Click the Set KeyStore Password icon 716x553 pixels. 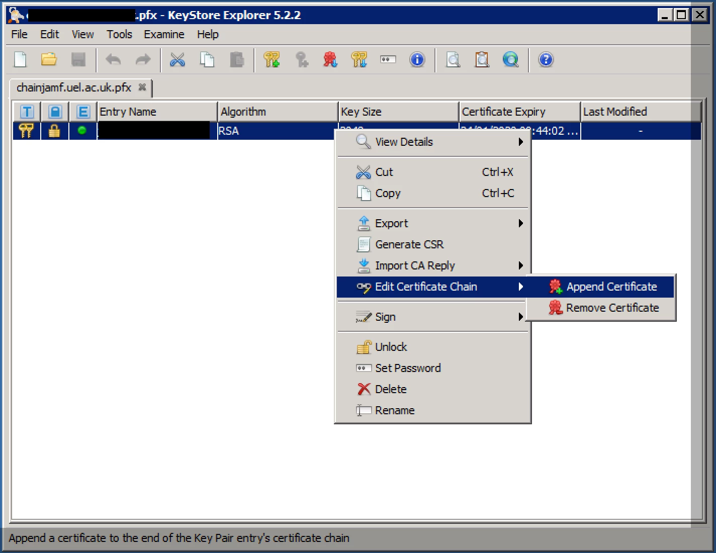388,60
